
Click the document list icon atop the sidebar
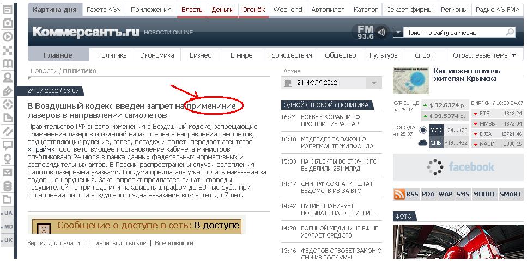click(8, 9)
